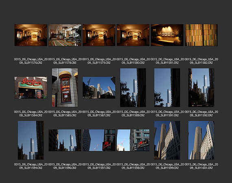
Task: Click filename label ending 5L8Y1599.CR2
Action: pyautogui.click(x=167, y=166)
